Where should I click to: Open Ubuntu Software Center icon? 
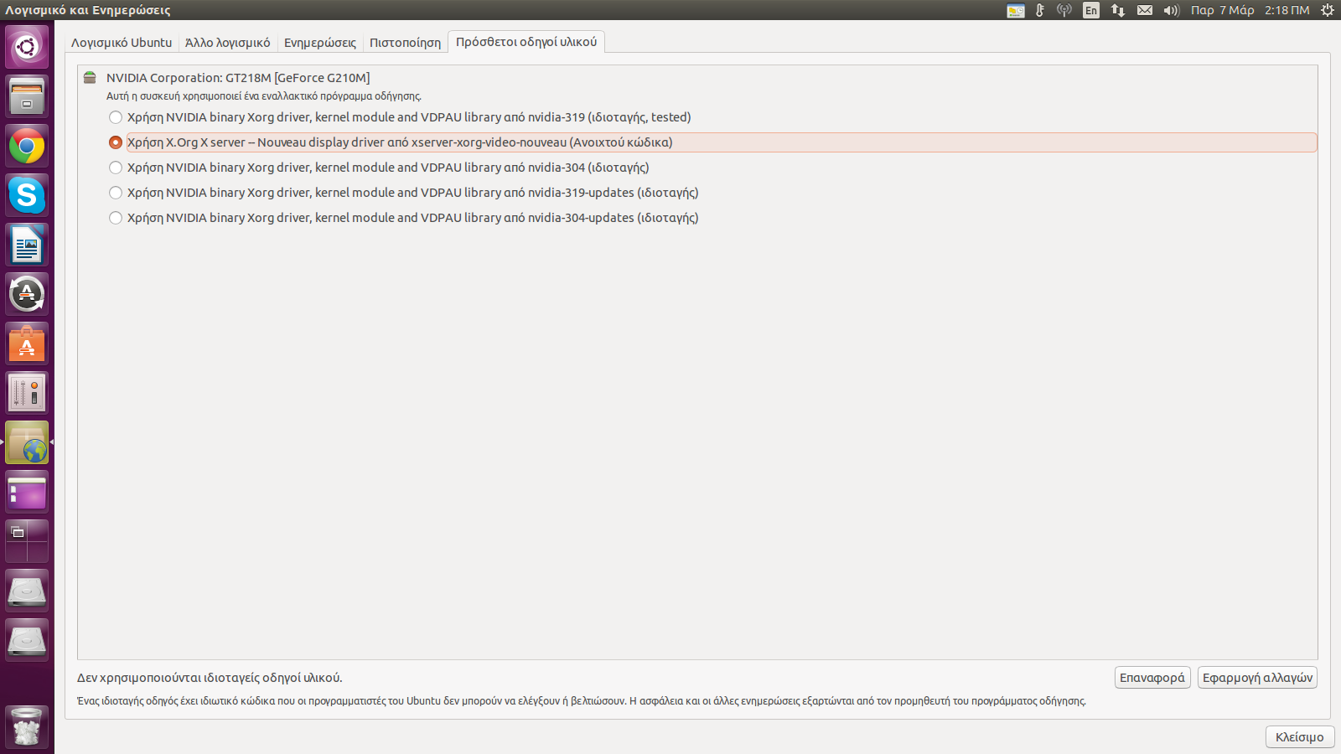27,343
